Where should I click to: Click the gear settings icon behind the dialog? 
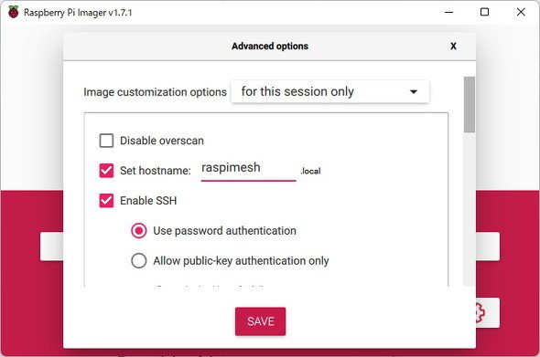tap(481, 312)
